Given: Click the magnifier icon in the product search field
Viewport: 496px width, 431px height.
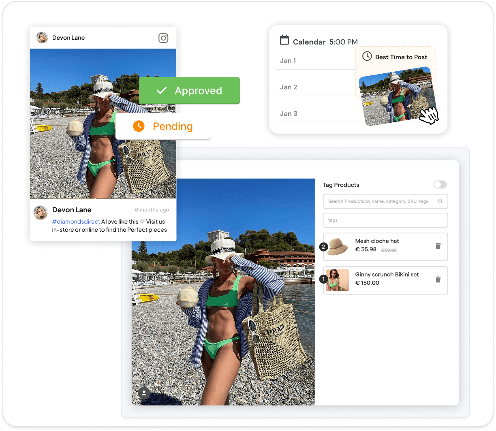Looking at the screenshot, I should [x=440, y=201].
